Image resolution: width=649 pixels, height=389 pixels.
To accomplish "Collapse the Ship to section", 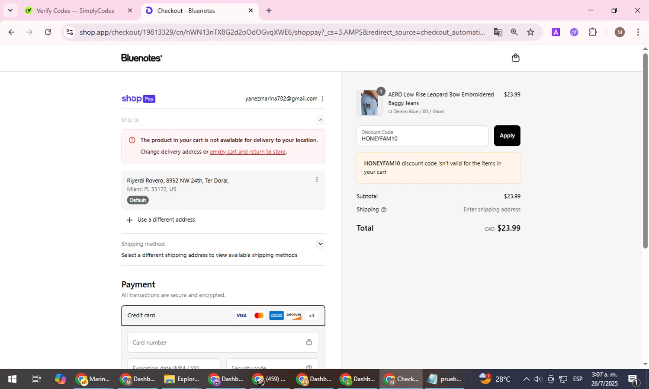I will click(x=321, y=120).
